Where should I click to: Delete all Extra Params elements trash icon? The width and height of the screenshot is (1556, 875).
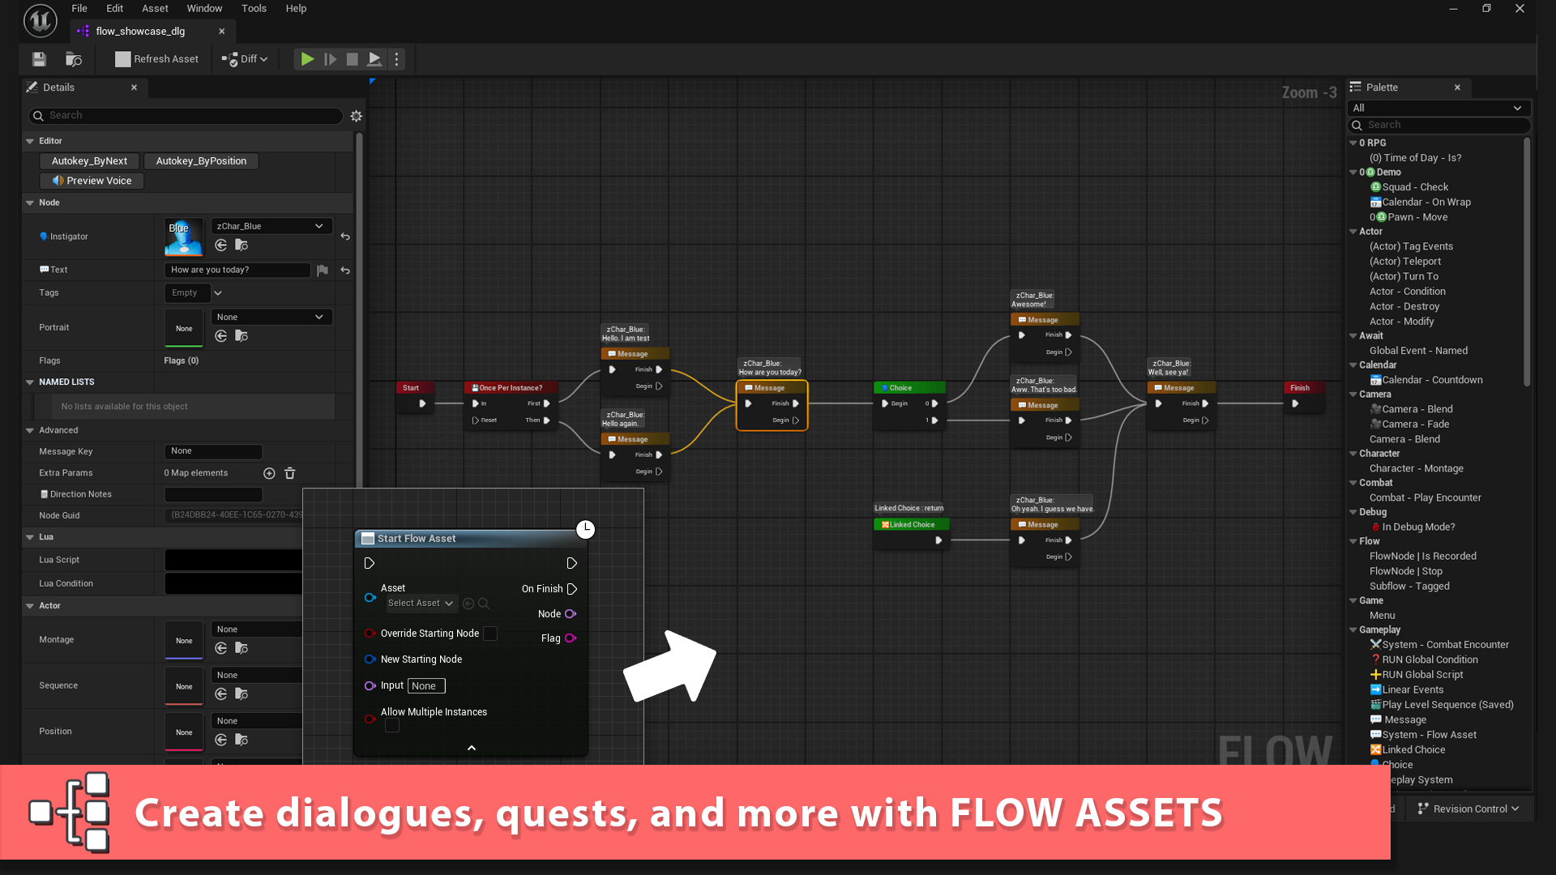(289, 473)
